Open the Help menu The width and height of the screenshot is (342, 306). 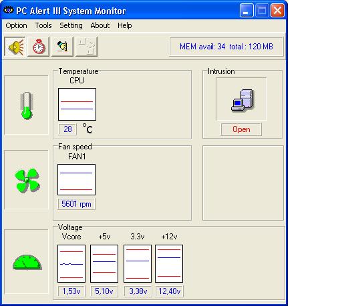point(125,25)
